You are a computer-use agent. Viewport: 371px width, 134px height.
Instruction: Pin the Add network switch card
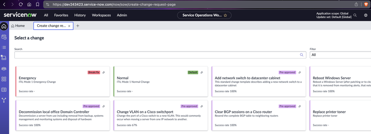click(x=300, y=73)
